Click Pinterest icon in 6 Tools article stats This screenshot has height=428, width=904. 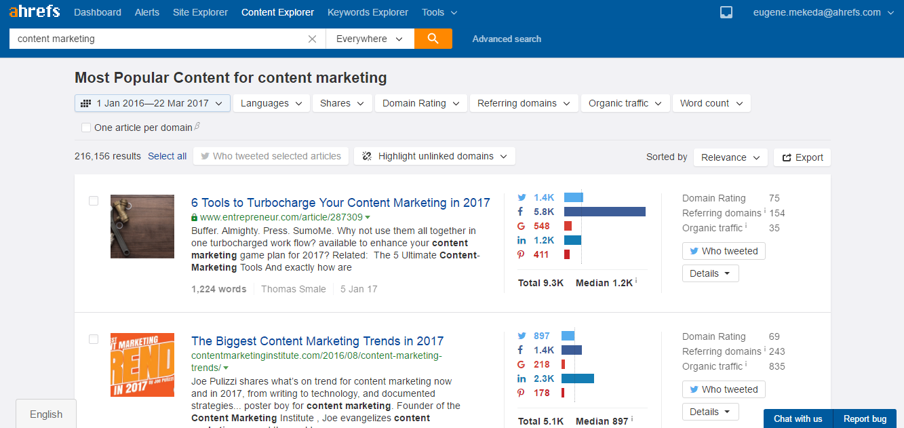pyautogui.click(x=521, y=254)
